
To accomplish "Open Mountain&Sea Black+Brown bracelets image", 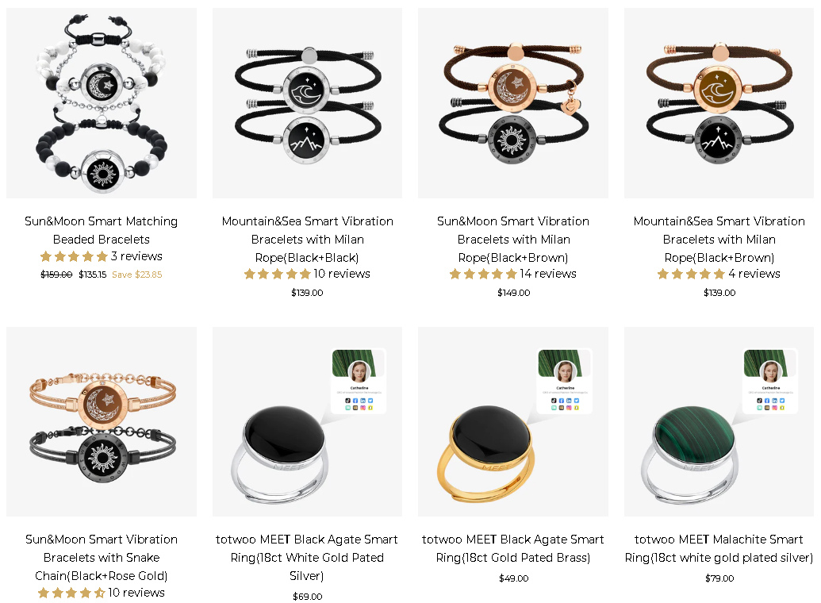I will [x=719, y=102].
